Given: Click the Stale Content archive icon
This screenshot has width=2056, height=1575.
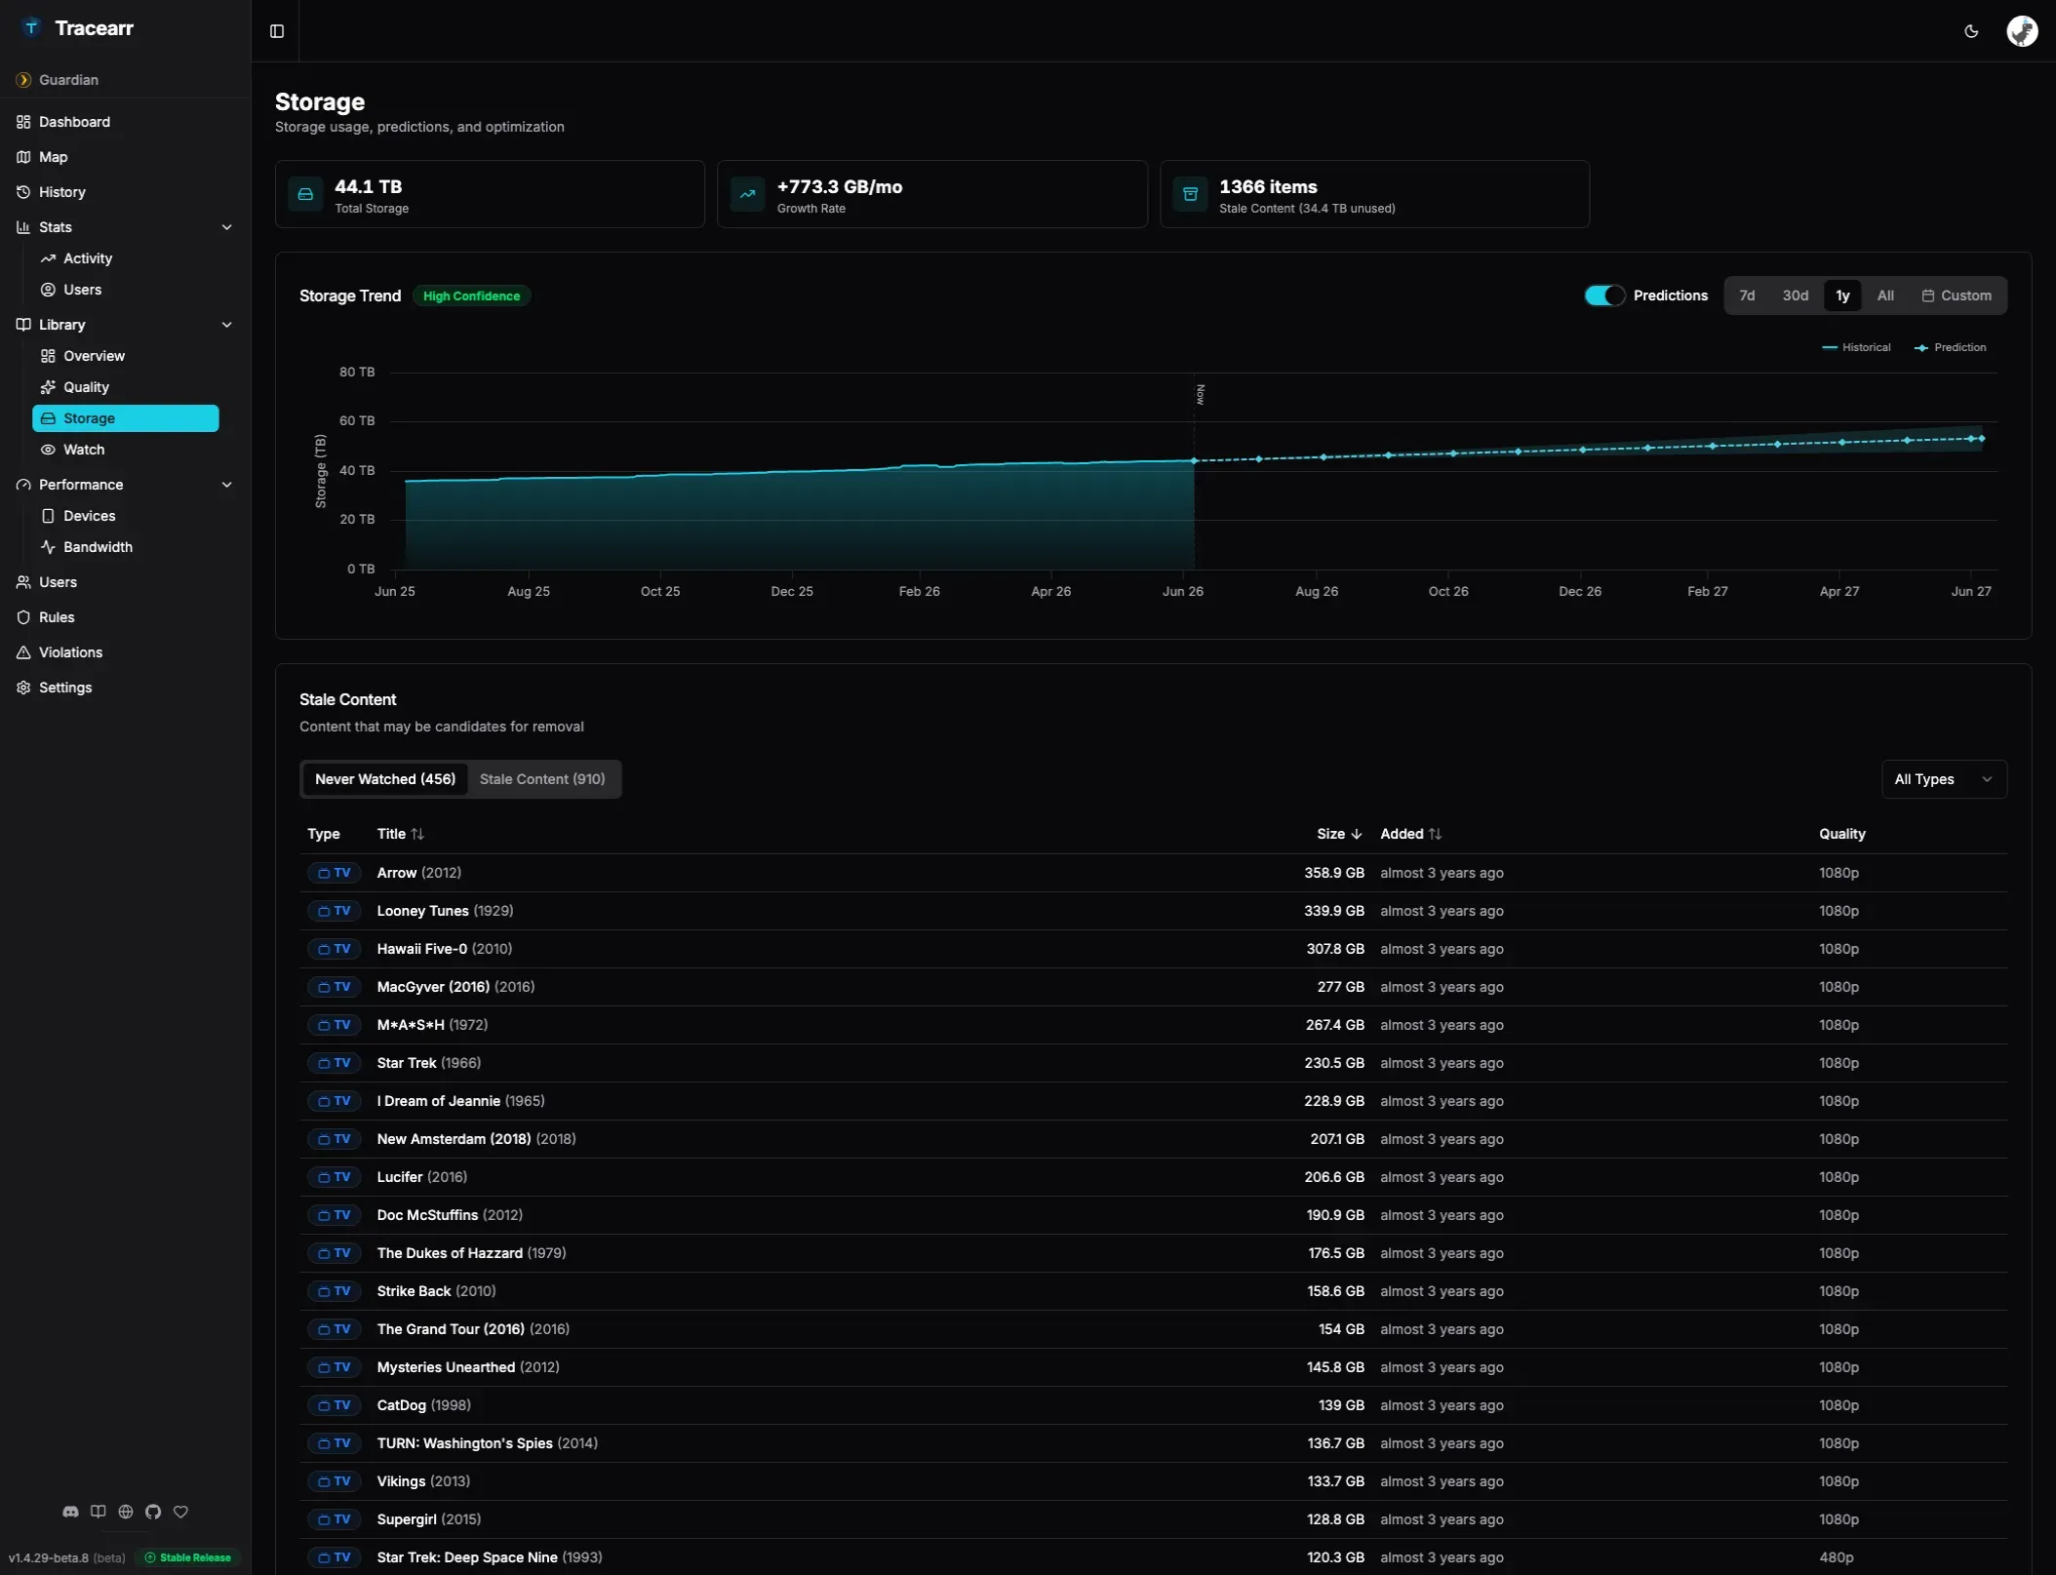Looking at the screenshot, I should [1190, 194].
